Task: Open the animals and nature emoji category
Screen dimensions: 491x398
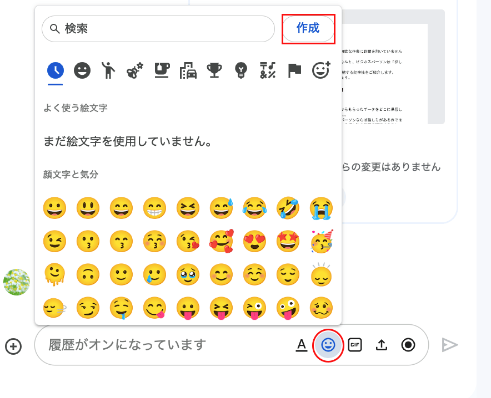Action: tap(135, 70)
